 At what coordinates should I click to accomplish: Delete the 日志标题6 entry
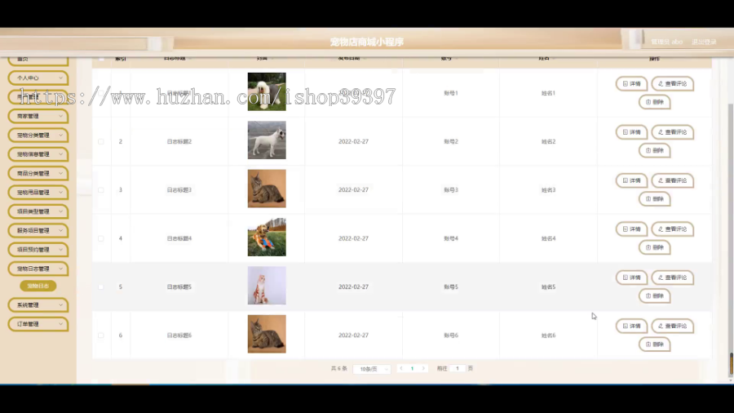pos(654,344)
